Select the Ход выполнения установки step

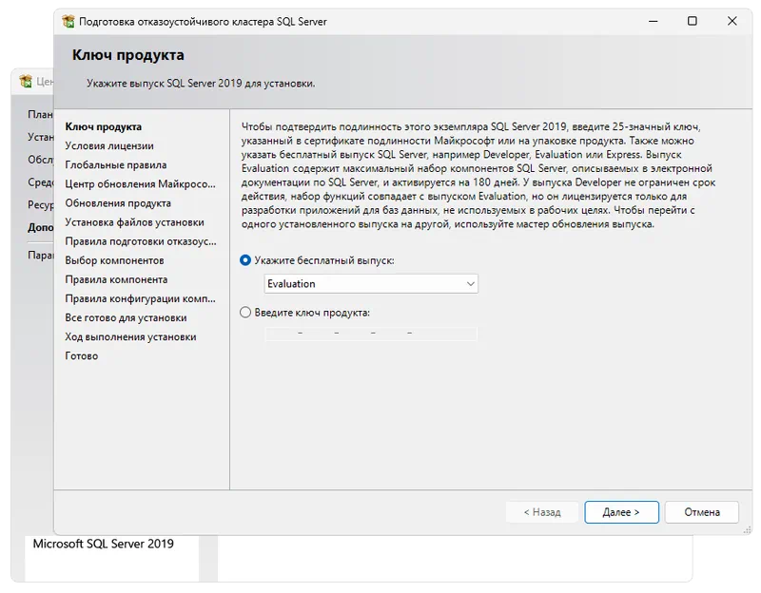click(130, 336)
